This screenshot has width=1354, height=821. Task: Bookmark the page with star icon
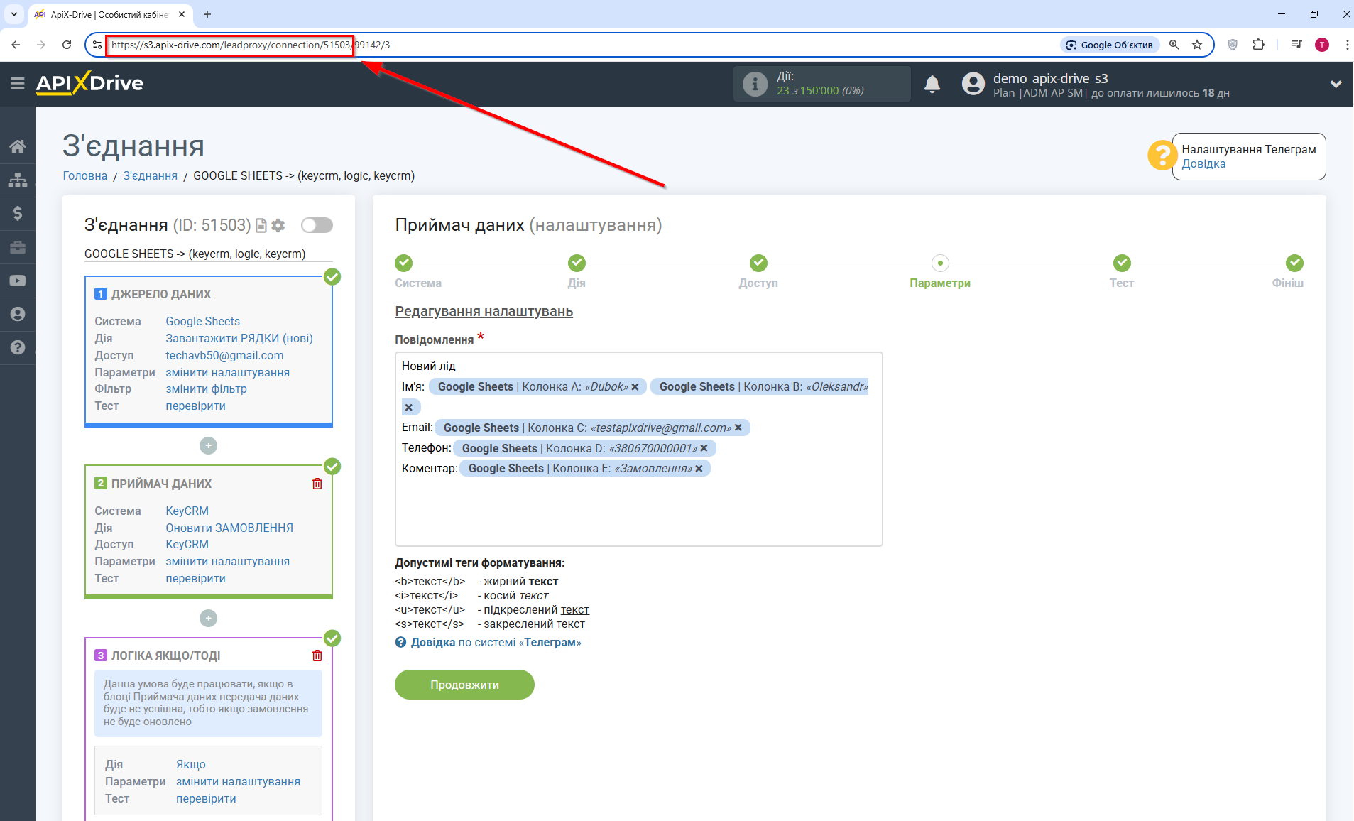click(x=1197, y=45)
